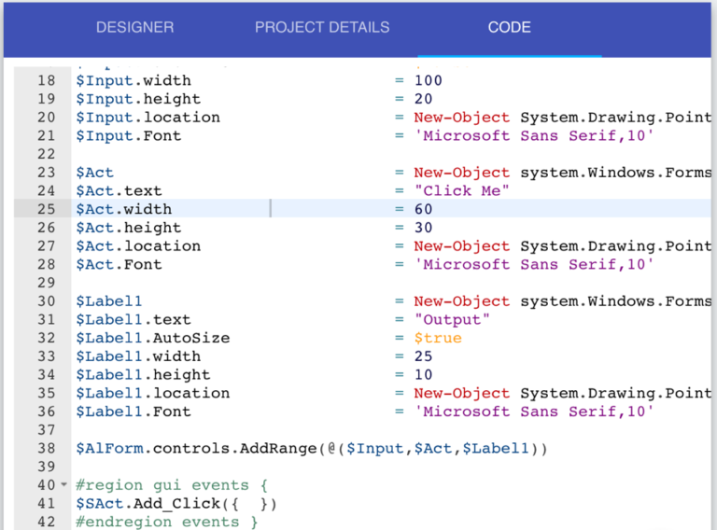The width and height of the screenshot is (717, 530).
Task: Click $Act.Font on line 28
Action: click(119, 265)
